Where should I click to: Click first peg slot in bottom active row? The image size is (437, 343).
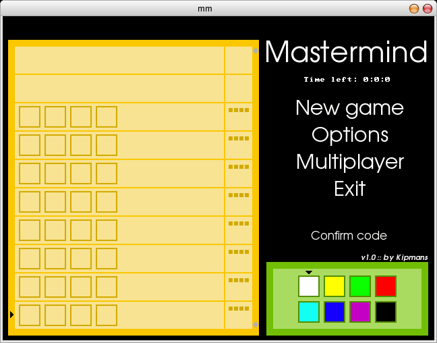[x=30, y=315]
